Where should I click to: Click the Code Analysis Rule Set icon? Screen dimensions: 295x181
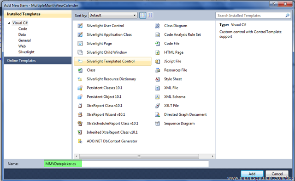[x=158, y=34]
